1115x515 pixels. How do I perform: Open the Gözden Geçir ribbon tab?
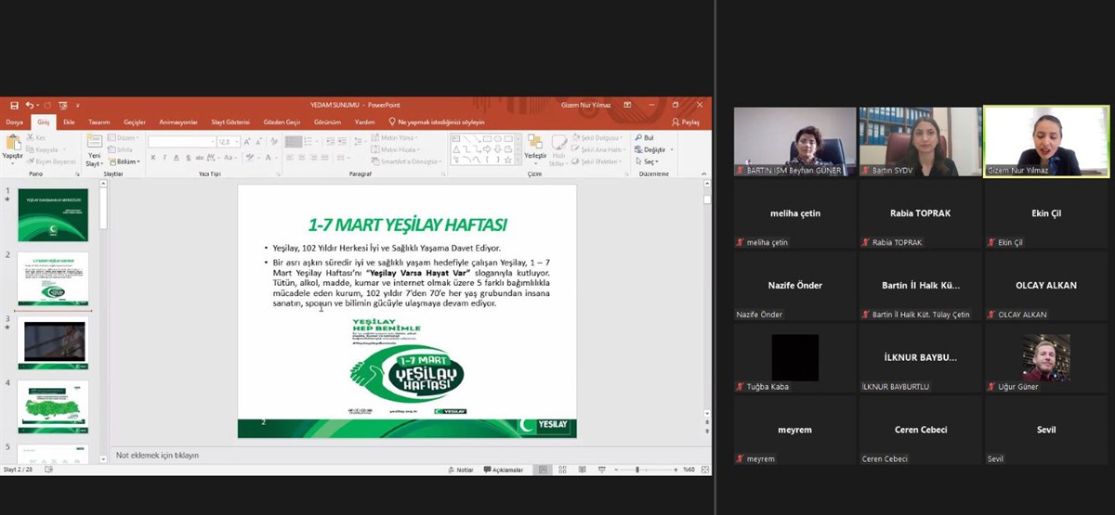[282, 122]
